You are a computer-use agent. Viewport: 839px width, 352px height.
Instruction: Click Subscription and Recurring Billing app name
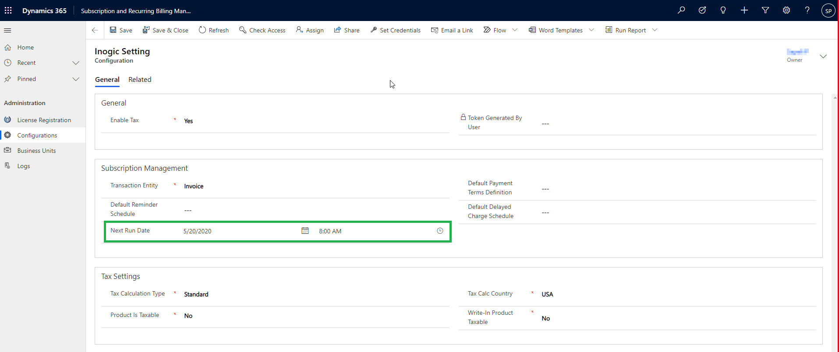coord(136,11)
